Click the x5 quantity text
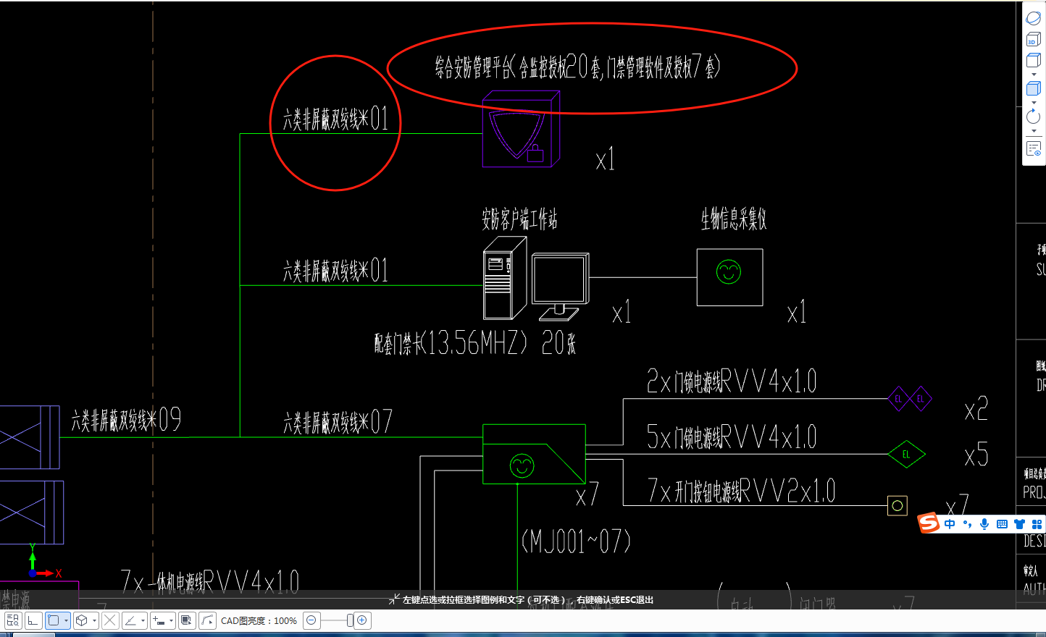Screen dimensions: 1046x637 976,455
